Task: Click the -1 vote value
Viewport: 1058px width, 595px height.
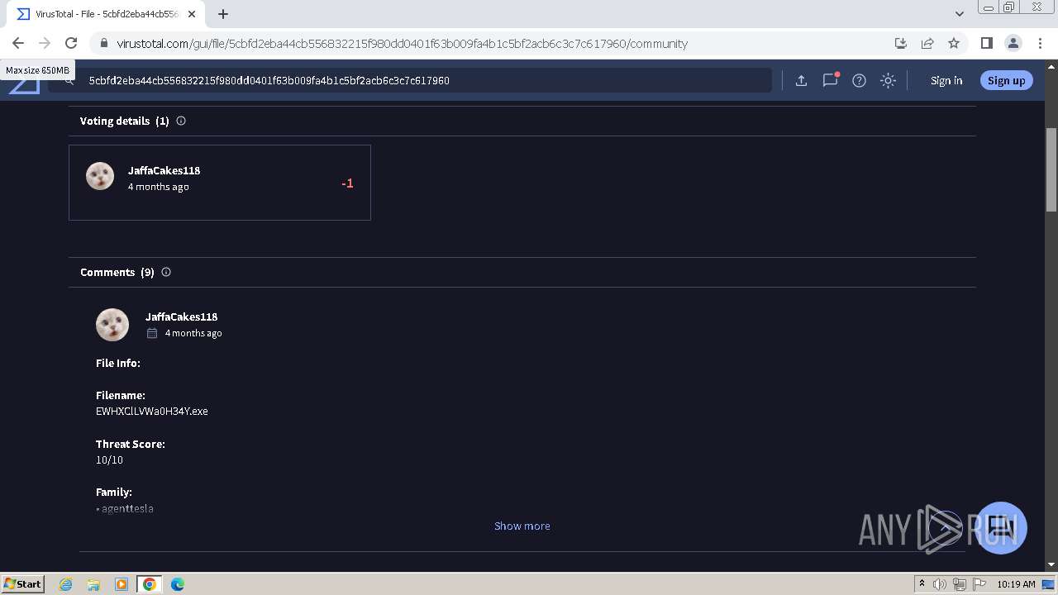Action: pos(347,183)
